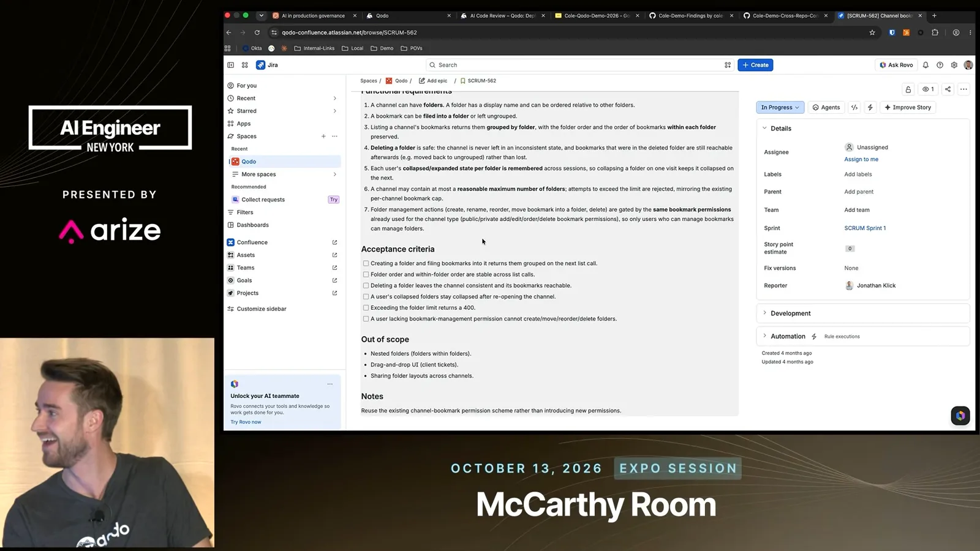Open the Jira help icon
The height and width of the screenshot is (551, 980).
coord(940,65)
